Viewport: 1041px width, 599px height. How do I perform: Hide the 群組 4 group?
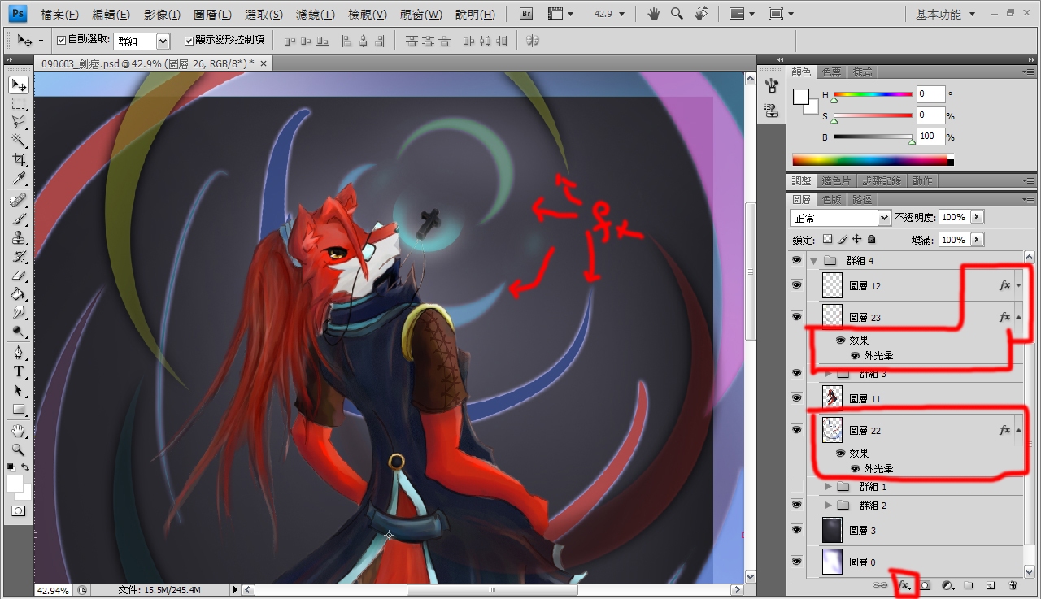pyautogui.click(x=796, y=261)
